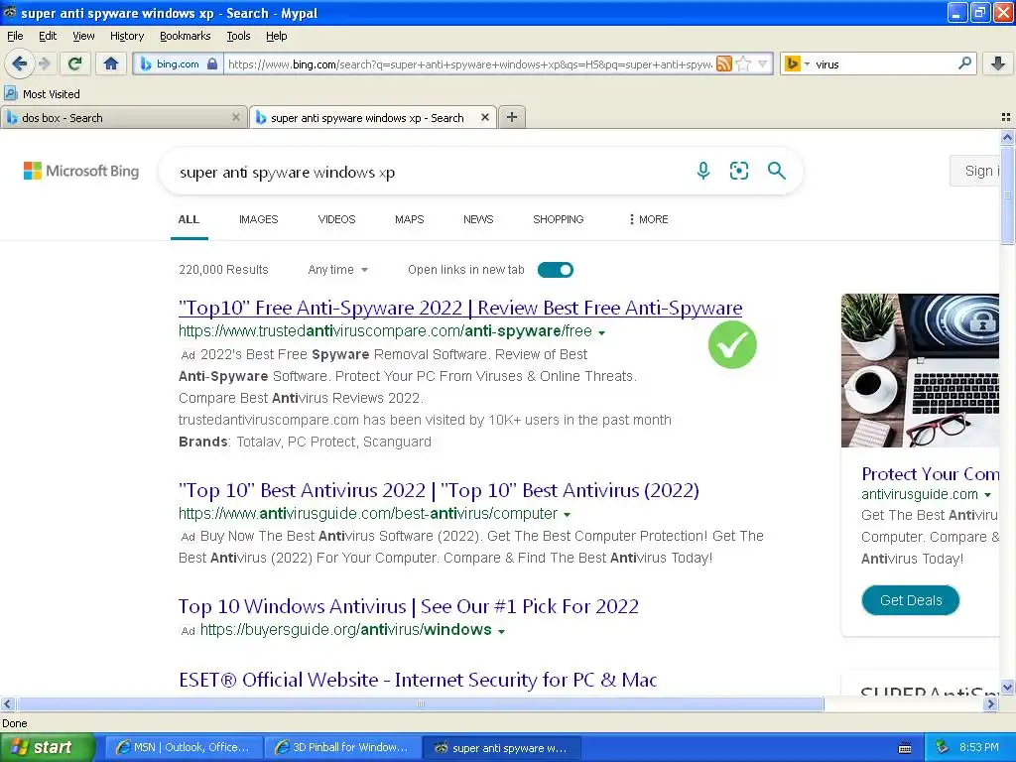
Task: Click the on-screen keyboard tray icon
Action: point(905,748)
